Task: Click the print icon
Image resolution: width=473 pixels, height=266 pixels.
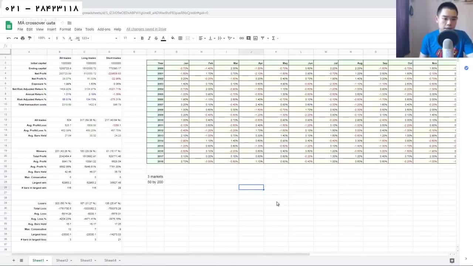Action: point(23,38)
